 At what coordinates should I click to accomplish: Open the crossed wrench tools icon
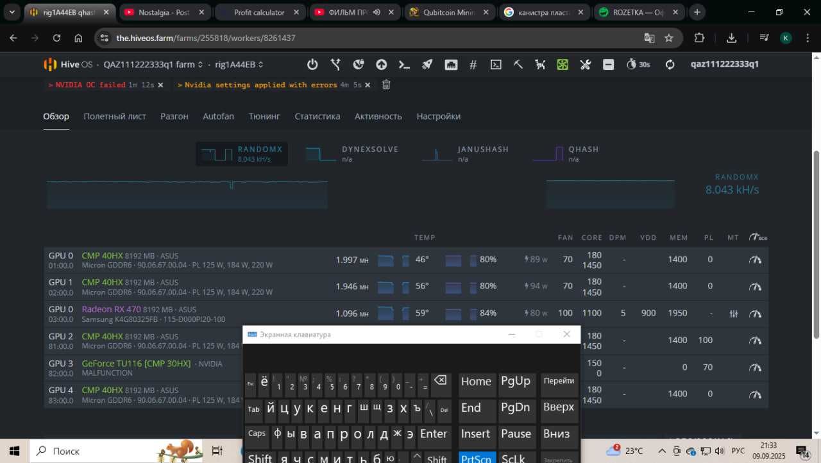[585, 64]
